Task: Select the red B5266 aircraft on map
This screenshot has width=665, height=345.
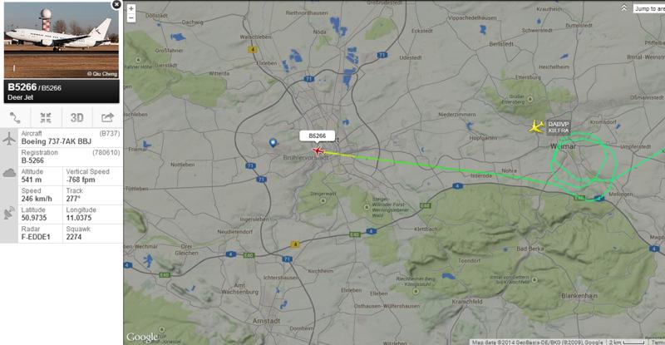Action: pyautogui.click(x=318, y=150)
